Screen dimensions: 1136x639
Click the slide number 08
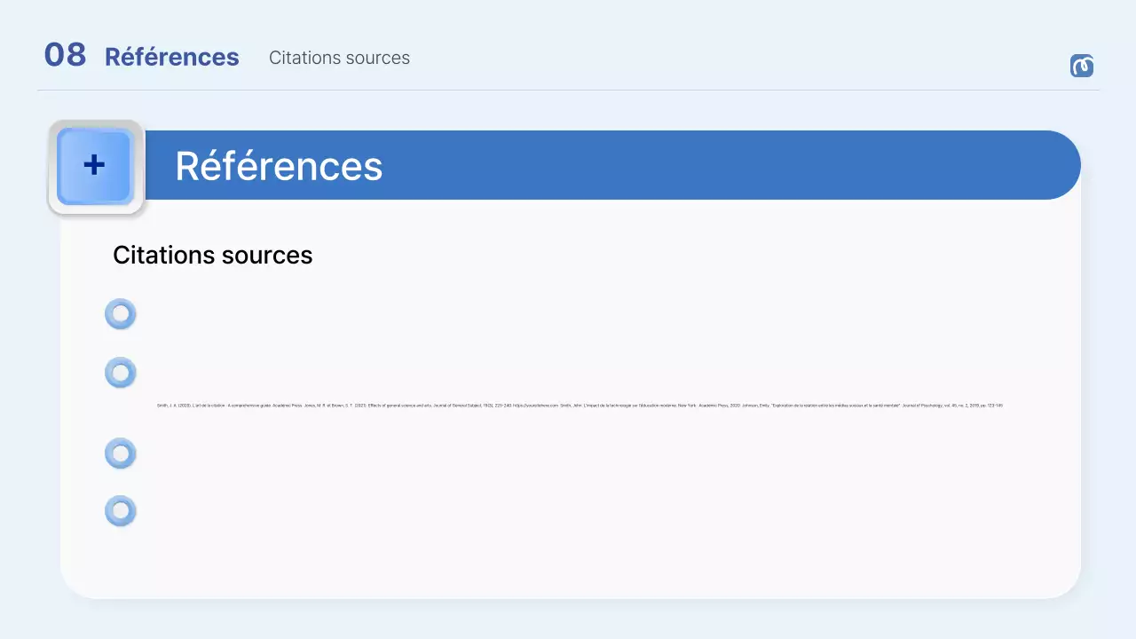click(x=65, y=56)
